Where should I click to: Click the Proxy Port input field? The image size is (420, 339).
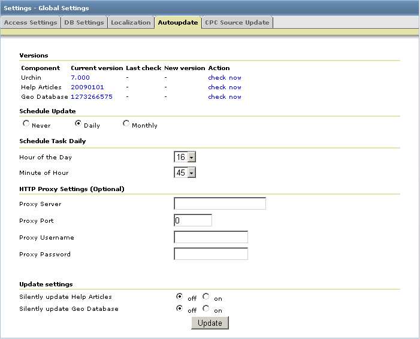click(192, 220)
